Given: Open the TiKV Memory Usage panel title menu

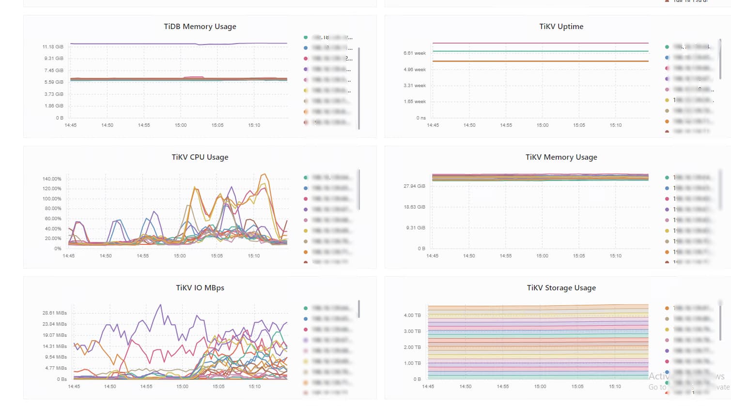Looking at the screenshot, I should coord(561,157).
